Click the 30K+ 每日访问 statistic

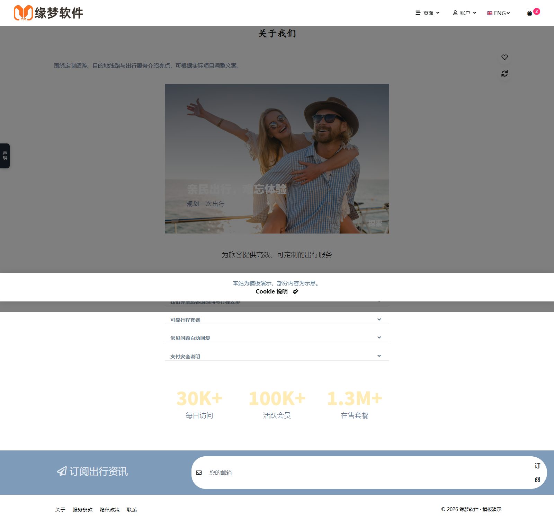click(199, 405)
